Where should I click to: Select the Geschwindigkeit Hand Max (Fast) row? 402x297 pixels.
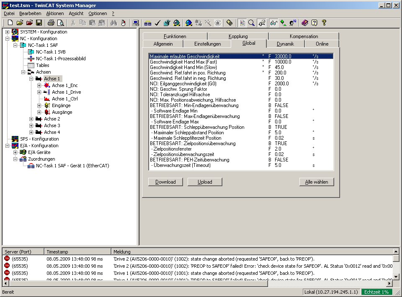pos(241,62)
